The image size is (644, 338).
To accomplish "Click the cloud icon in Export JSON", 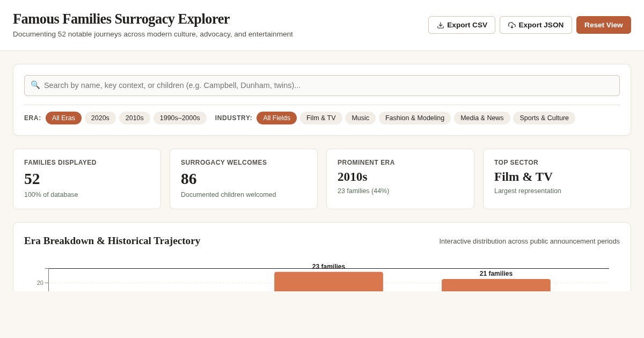I will point(512,25).
